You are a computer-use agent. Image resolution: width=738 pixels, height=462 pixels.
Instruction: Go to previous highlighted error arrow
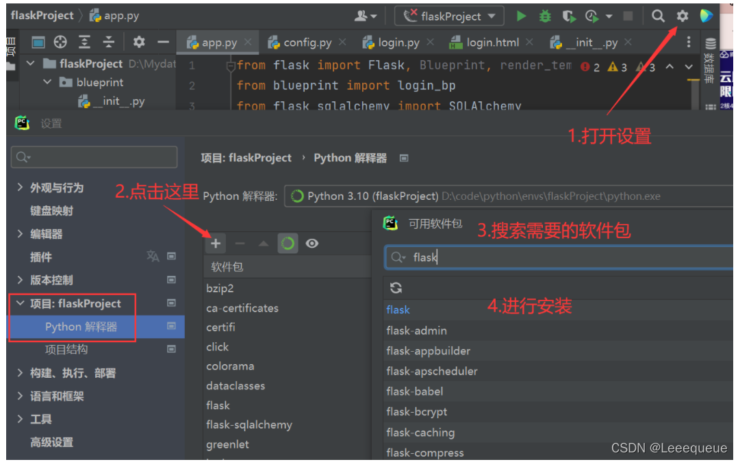tap(670, 67)
